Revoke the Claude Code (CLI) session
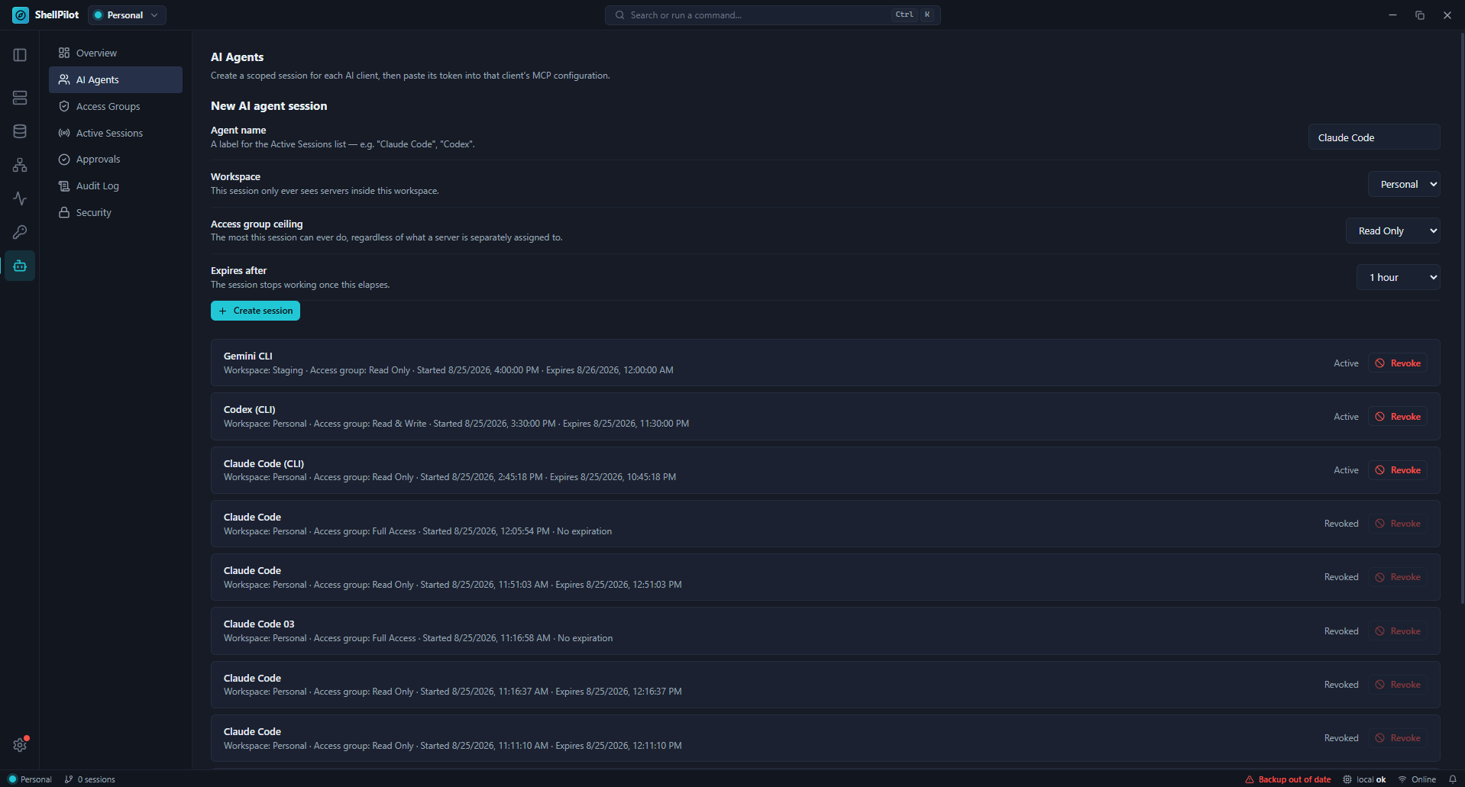The image size is (1465, 787). point(1398,470)
